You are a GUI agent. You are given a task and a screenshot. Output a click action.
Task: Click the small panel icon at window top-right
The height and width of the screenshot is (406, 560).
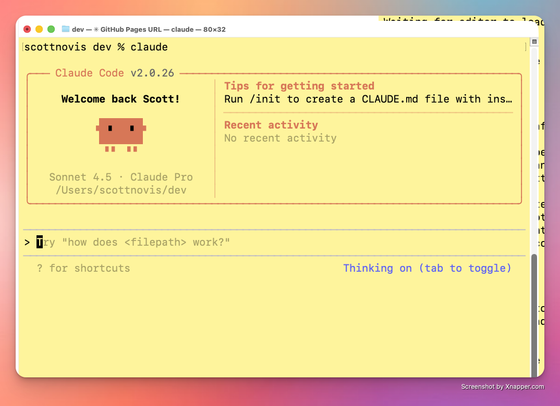[534, 41]
